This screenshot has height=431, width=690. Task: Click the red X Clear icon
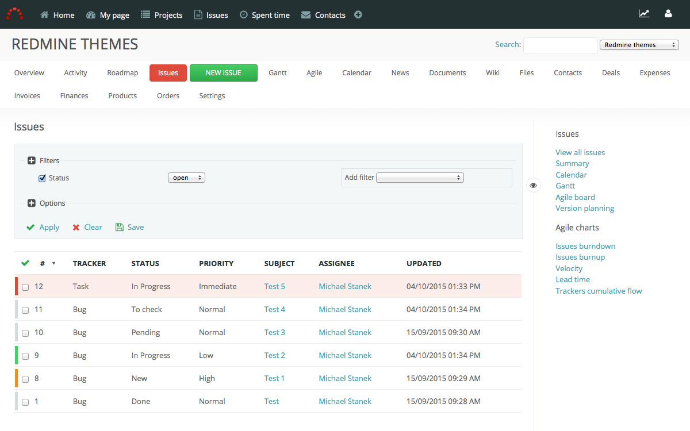click(x=76, y=228)
